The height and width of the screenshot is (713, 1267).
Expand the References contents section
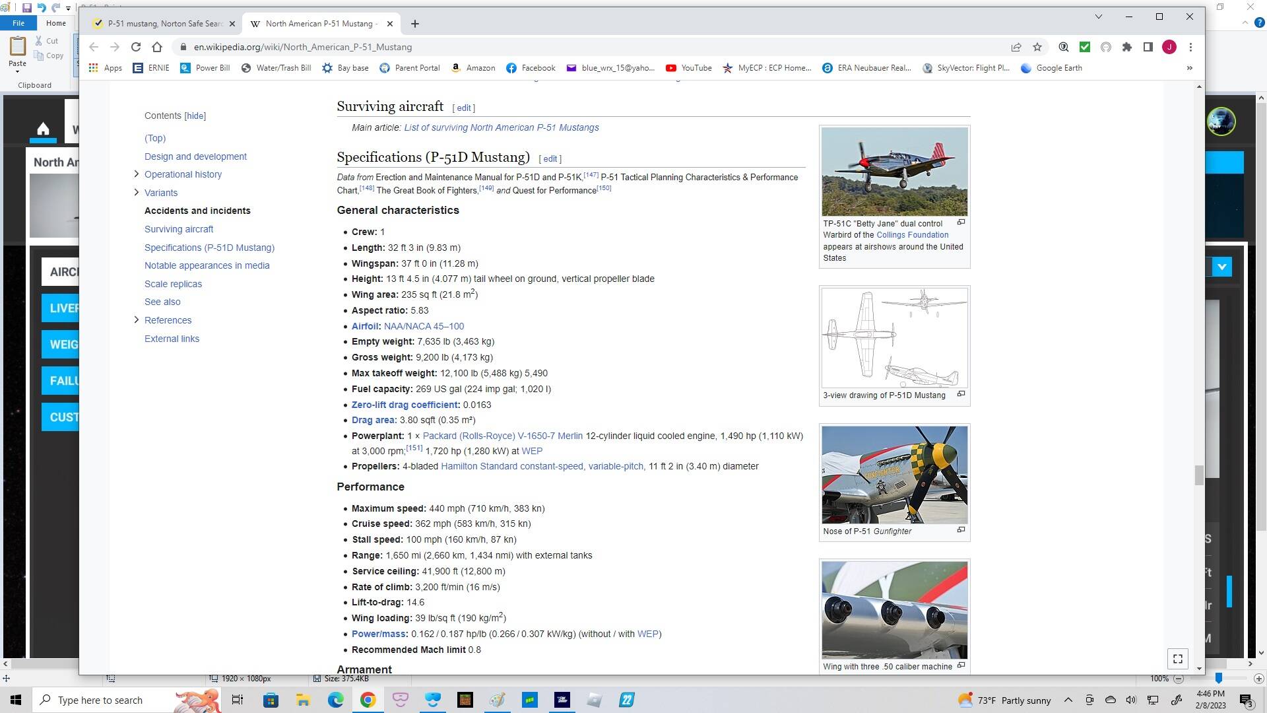point(137,320)
